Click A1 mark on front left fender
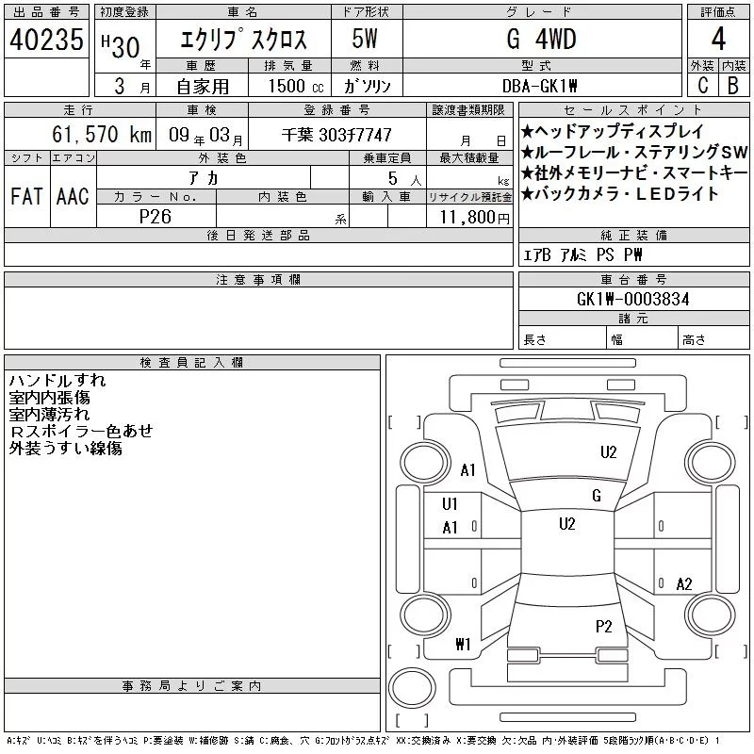The height and width of the screenshot is (754, 754). click(467, 469)
